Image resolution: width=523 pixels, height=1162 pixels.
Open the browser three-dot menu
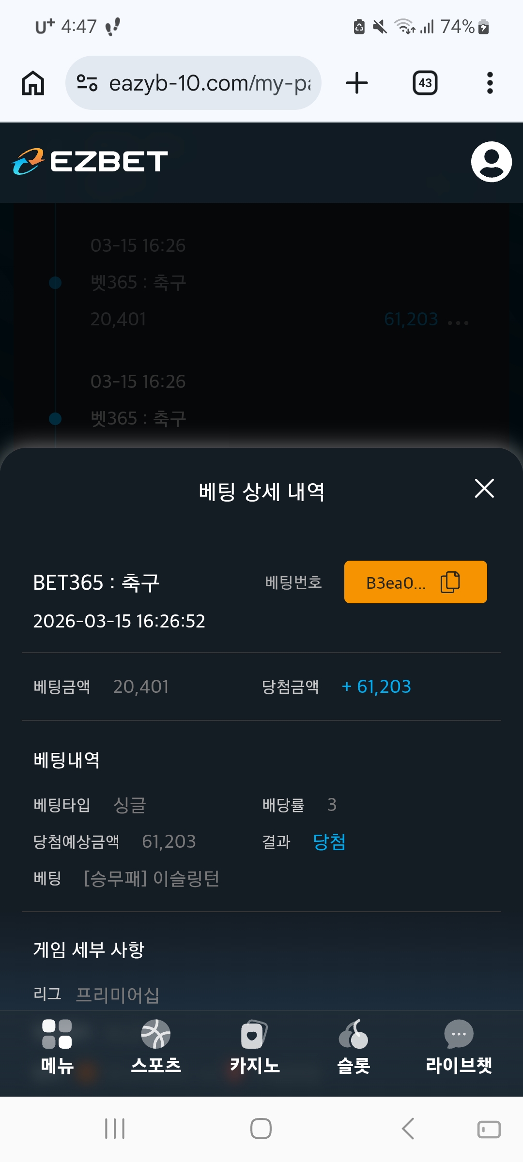[x=490, y=83]
